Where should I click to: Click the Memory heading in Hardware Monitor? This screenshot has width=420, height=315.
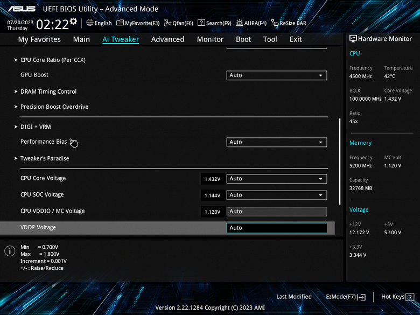[360, 143]
